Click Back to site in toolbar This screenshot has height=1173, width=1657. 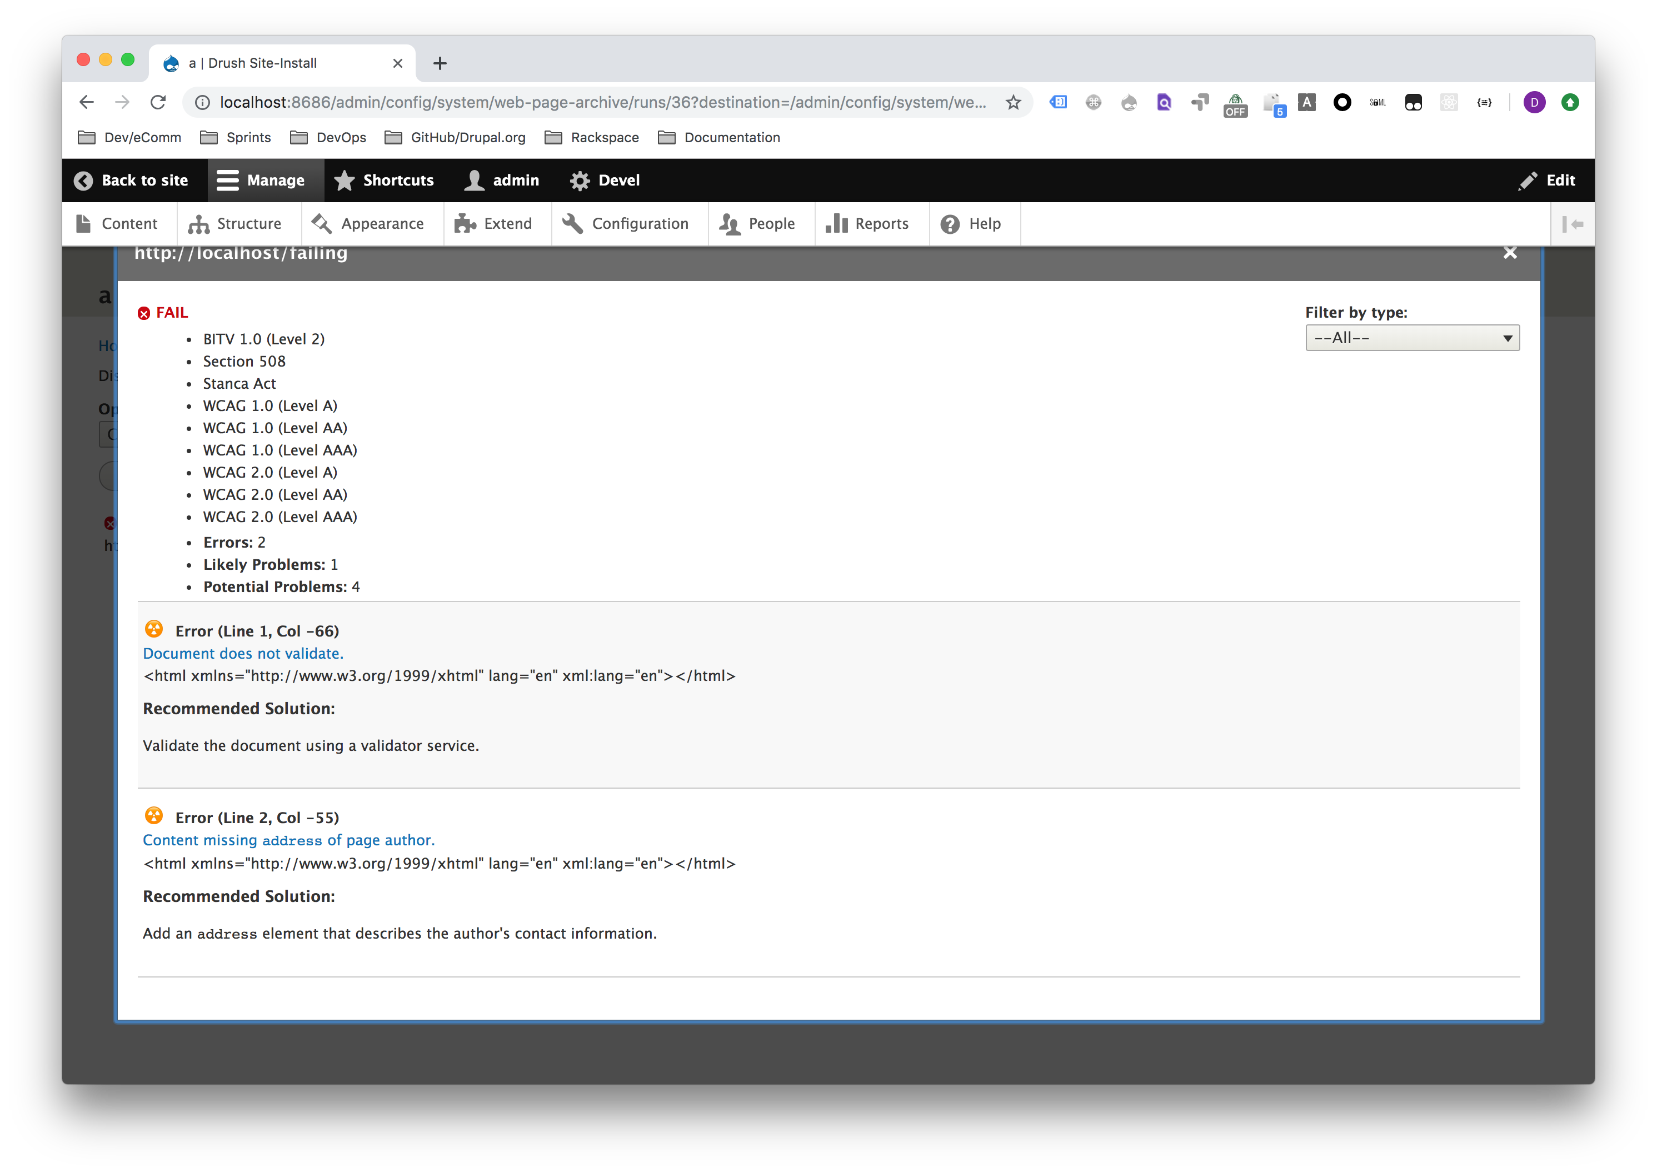pos(132,181)
